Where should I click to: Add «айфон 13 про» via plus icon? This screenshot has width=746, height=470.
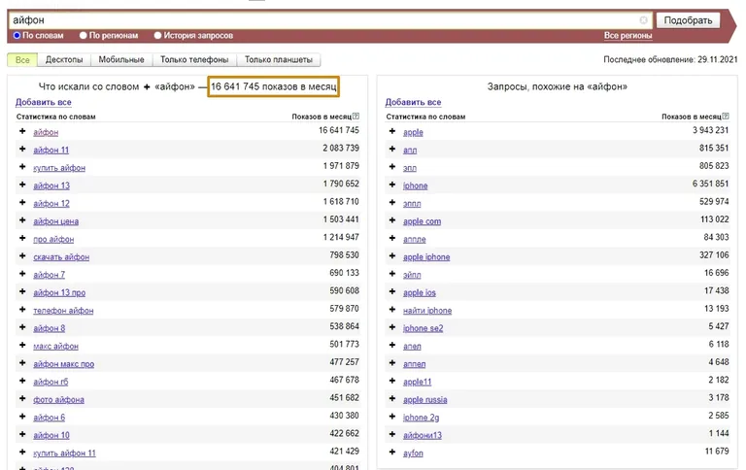(x=22, y=291)
